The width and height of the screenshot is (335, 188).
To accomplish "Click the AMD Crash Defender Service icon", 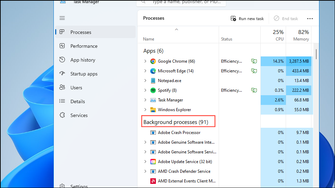I will click(x=153, y=171).
